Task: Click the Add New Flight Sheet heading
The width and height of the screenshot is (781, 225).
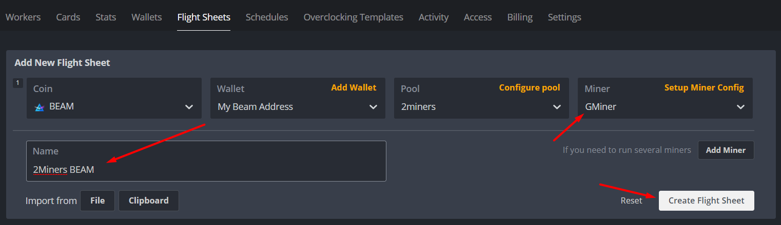Action: click(62, 63)
